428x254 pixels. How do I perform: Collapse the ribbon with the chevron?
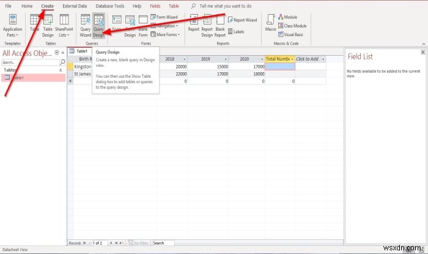[424, 43]
